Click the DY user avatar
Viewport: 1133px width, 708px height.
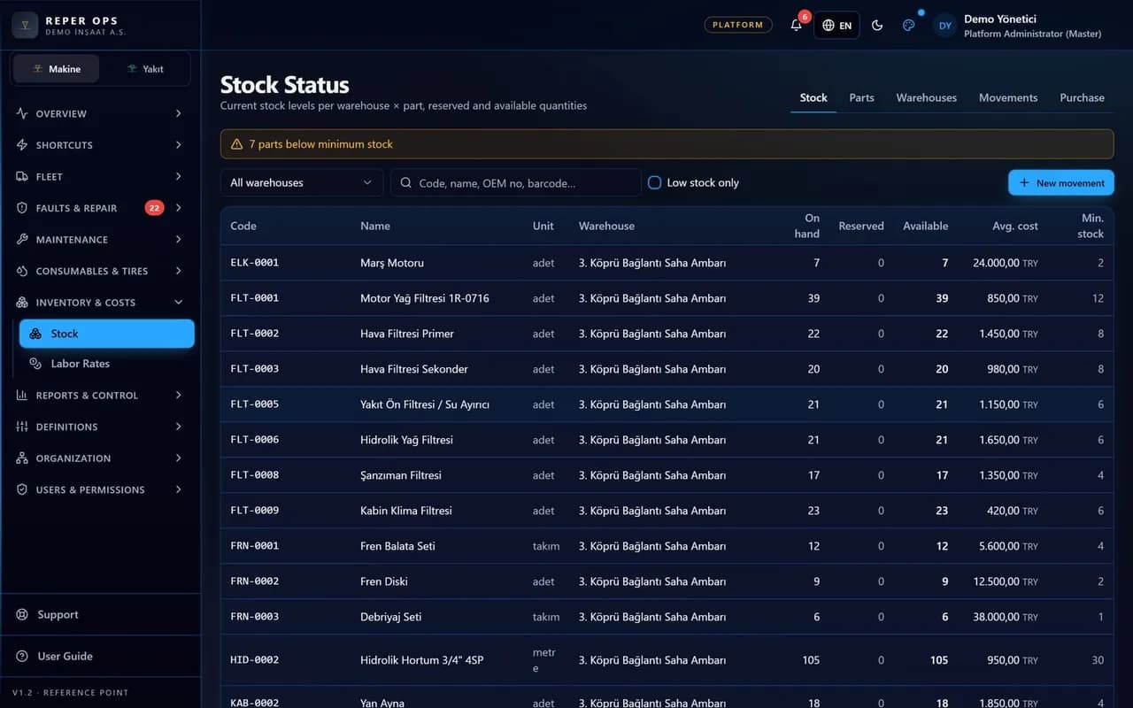click(945, 26)
